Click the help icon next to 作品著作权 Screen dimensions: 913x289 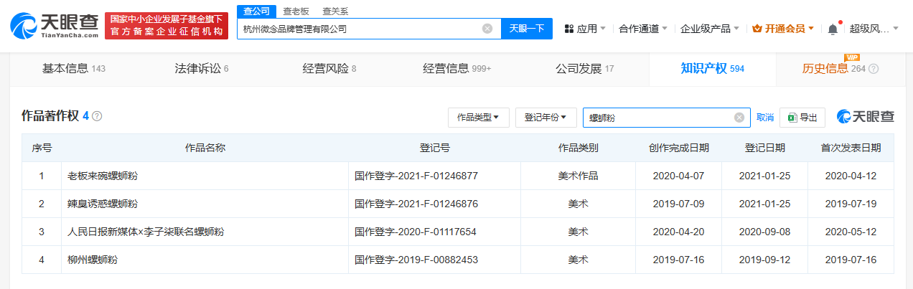[97, 116]
